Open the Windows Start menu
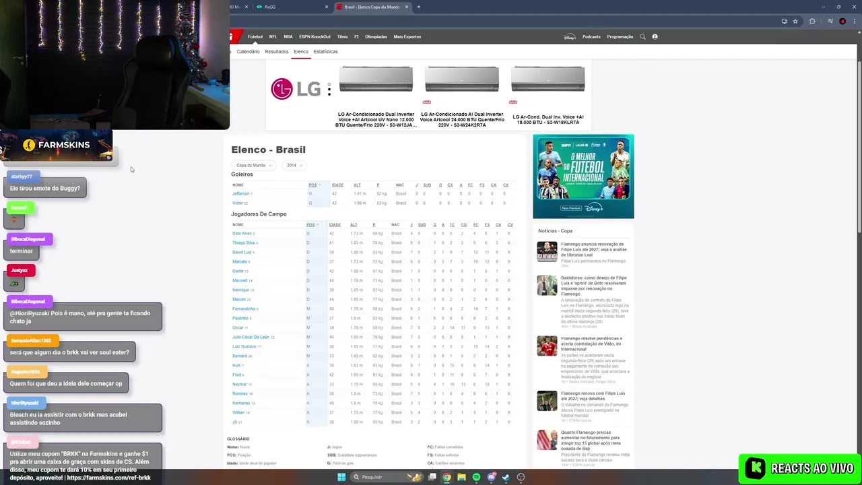862x485 pixels. (341, 477)
